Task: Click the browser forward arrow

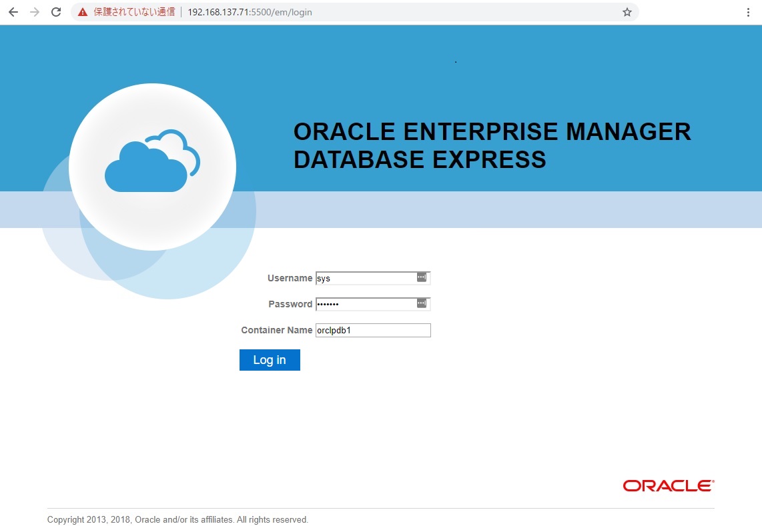Action: 35,11
